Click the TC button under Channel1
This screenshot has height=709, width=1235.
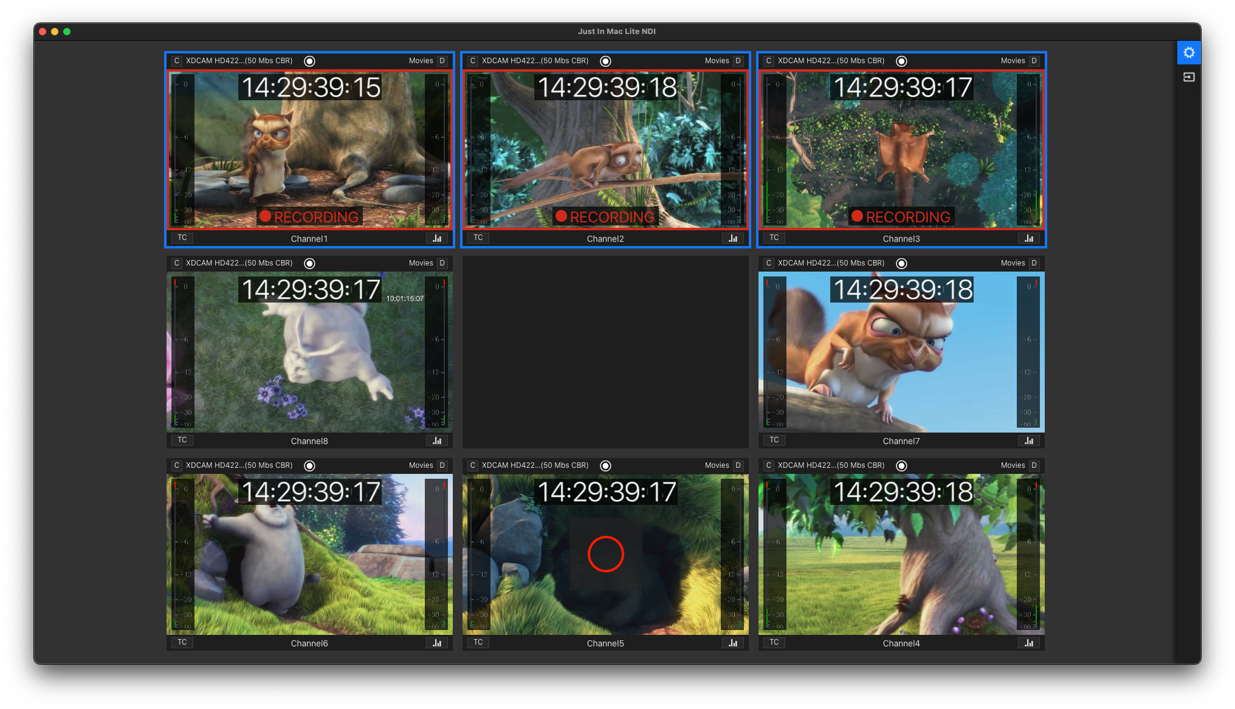pos(182,238)
